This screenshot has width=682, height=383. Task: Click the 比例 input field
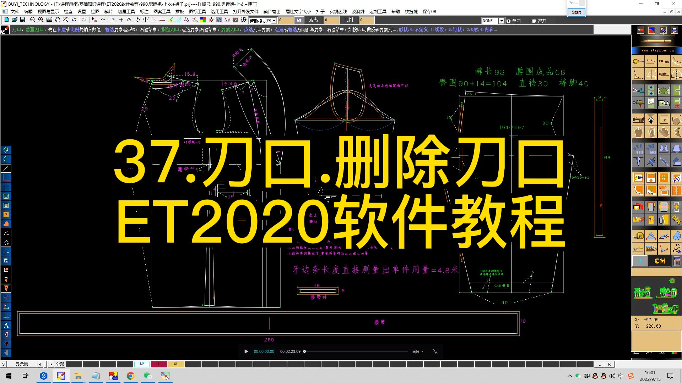pyautogui.click(x=367, y=20)
